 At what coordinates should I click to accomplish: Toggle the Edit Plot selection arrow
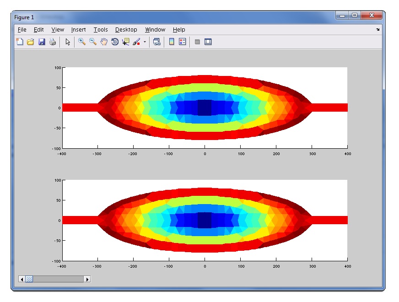click(x=67, y=42)
